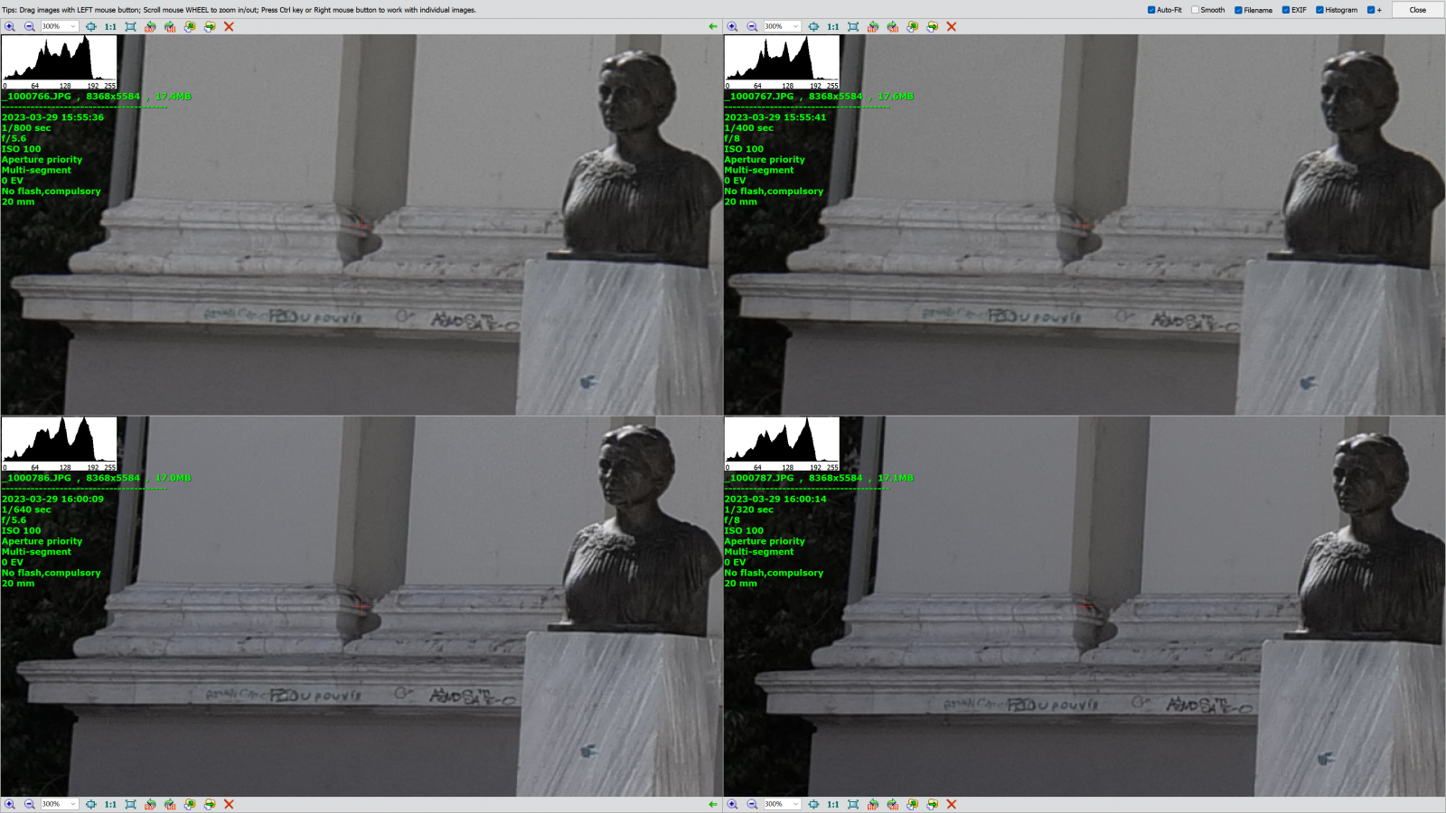The width and height of the screenshot is (1446, 813).
Task: Click the green left arrow above top-right image
Action: tap(713, 27)
